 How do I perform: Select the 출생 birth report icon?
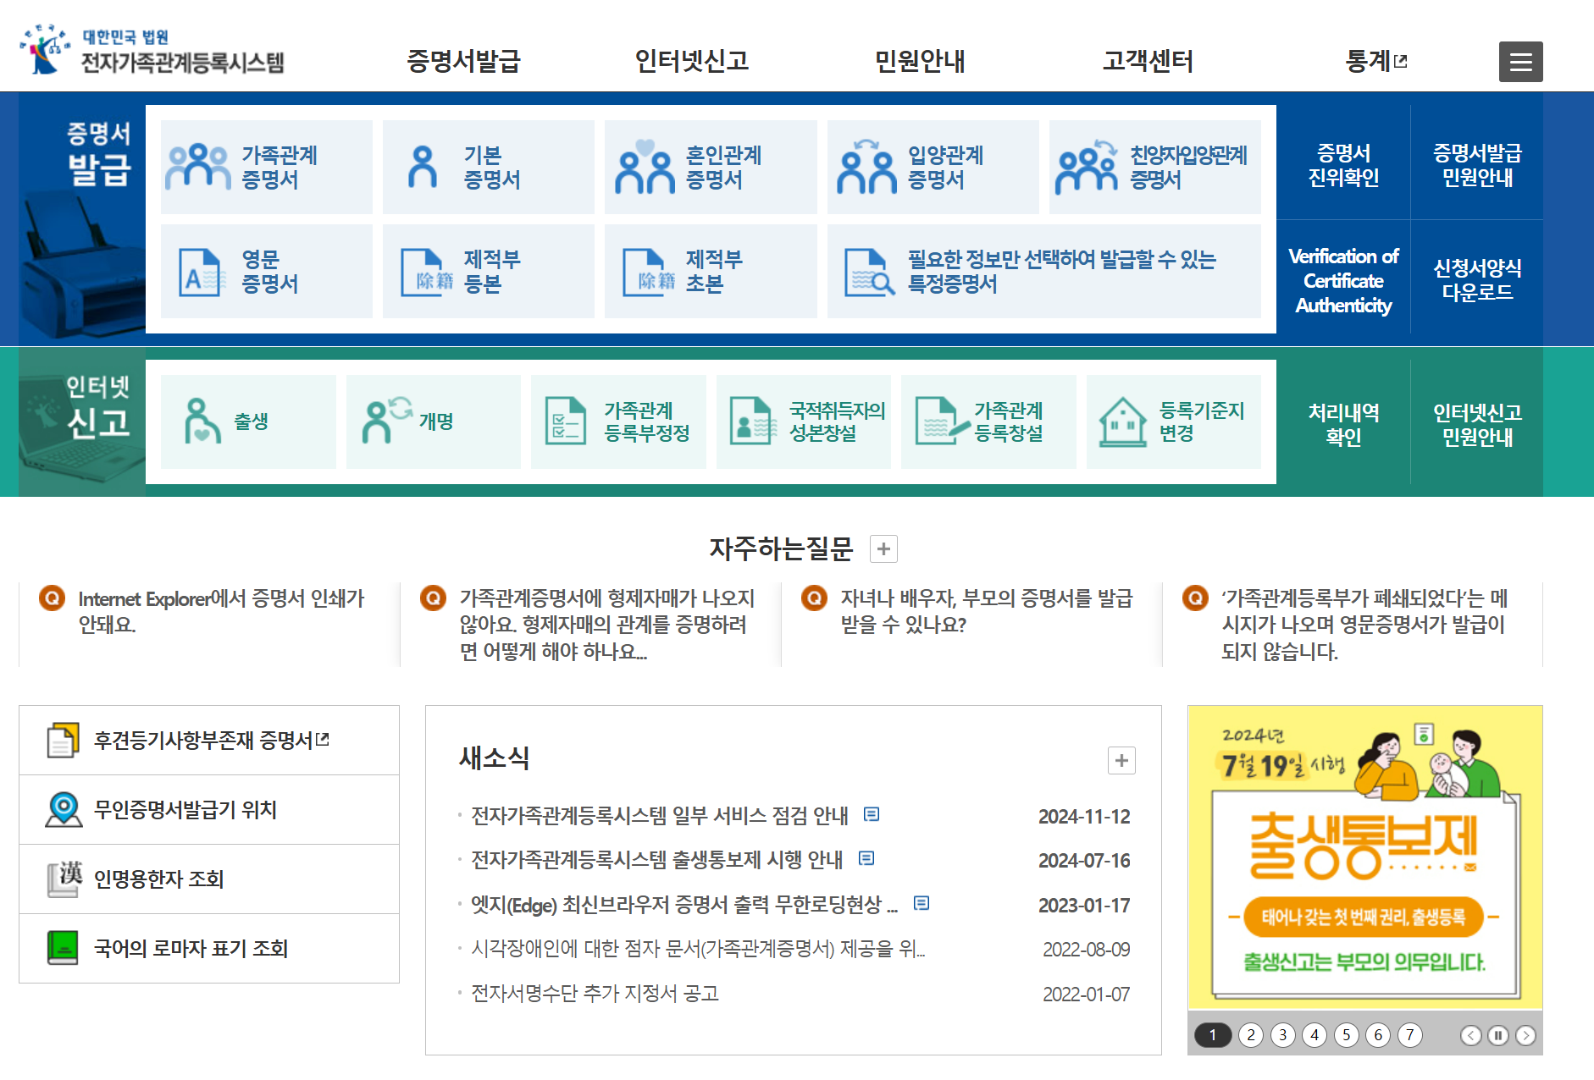tap(246, 421)
